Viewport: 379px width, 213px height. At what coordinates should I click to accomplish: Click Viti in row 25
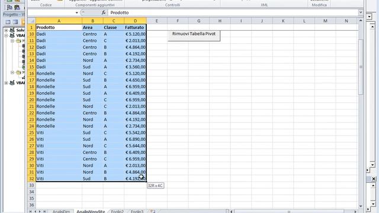pyautogui.click(x=59, y=133)
